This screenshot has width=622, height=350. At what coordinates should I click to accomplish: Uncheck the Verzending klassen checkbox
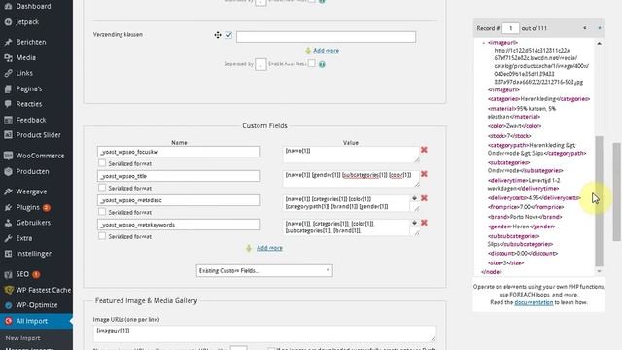tap(228, 35)
